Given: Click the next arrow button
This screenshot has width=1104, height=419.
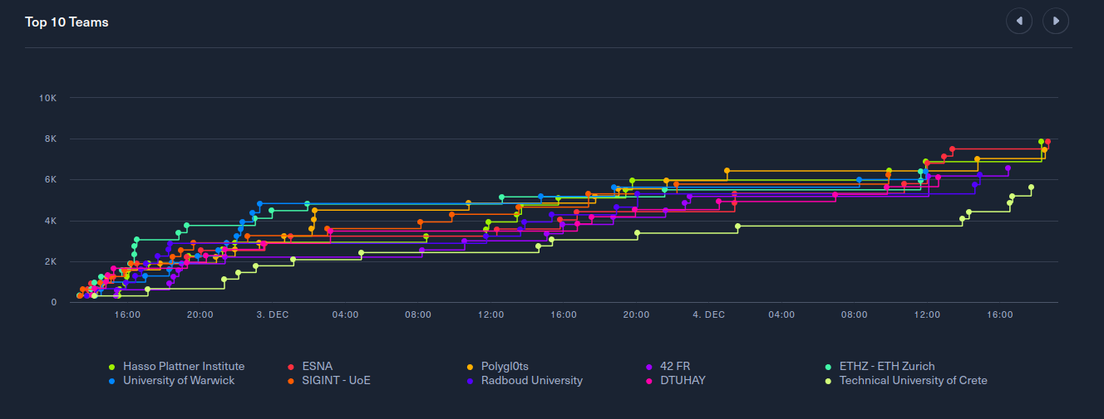Looking at the screenshot, I should point(1056,21).
